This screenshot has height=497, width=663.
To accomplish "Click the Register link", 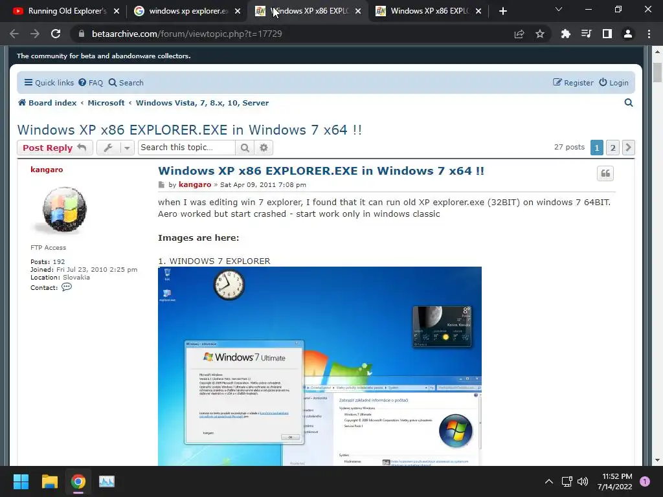I will pyautogui.click(x=574, y=82).
